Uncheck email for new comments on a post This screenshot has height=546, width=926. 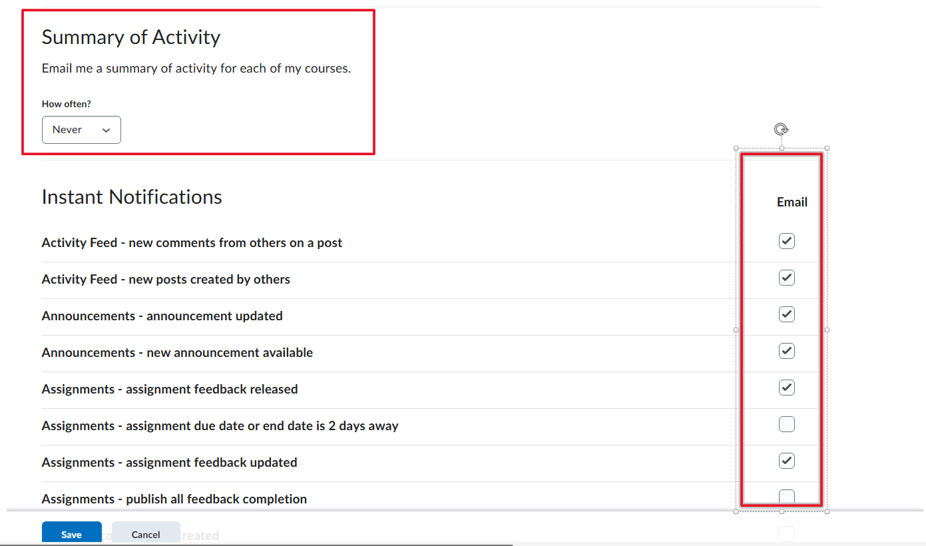(787, 241)
